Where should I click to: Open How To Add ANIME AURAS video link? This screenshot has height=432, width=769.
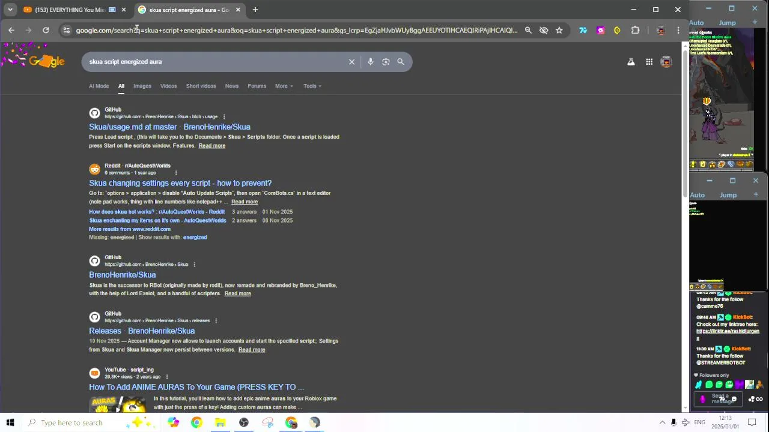pos(196,387)
